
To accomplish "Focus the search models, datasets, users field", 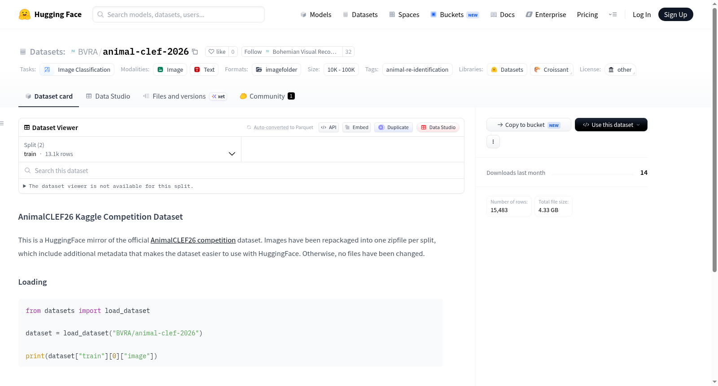I will [x=179, y=14].
